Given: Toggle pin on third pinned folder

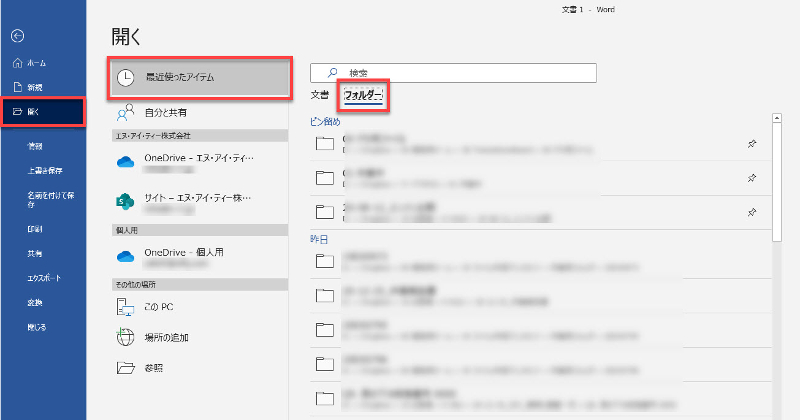Looking at the screenshot, I should point(752,213).
